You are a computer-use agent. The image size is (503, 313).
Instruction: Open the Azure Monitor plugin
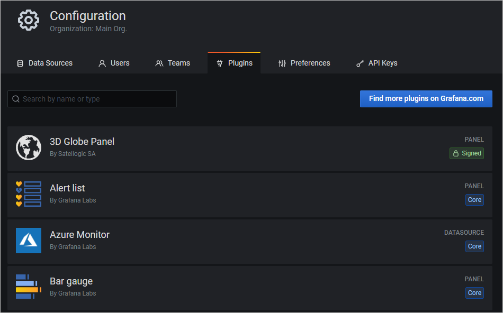coord(250,242)
